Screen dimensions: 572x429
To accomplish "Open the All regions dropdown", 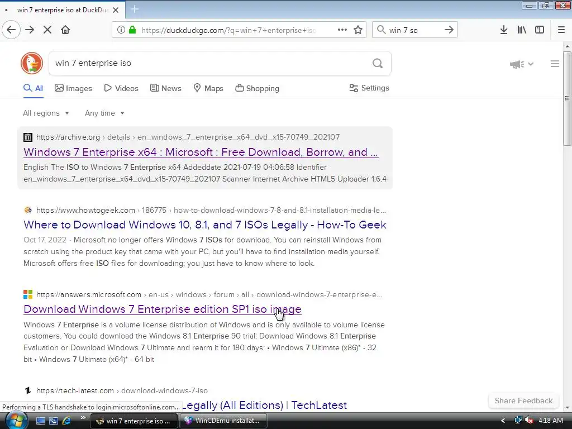I will 46,113.
